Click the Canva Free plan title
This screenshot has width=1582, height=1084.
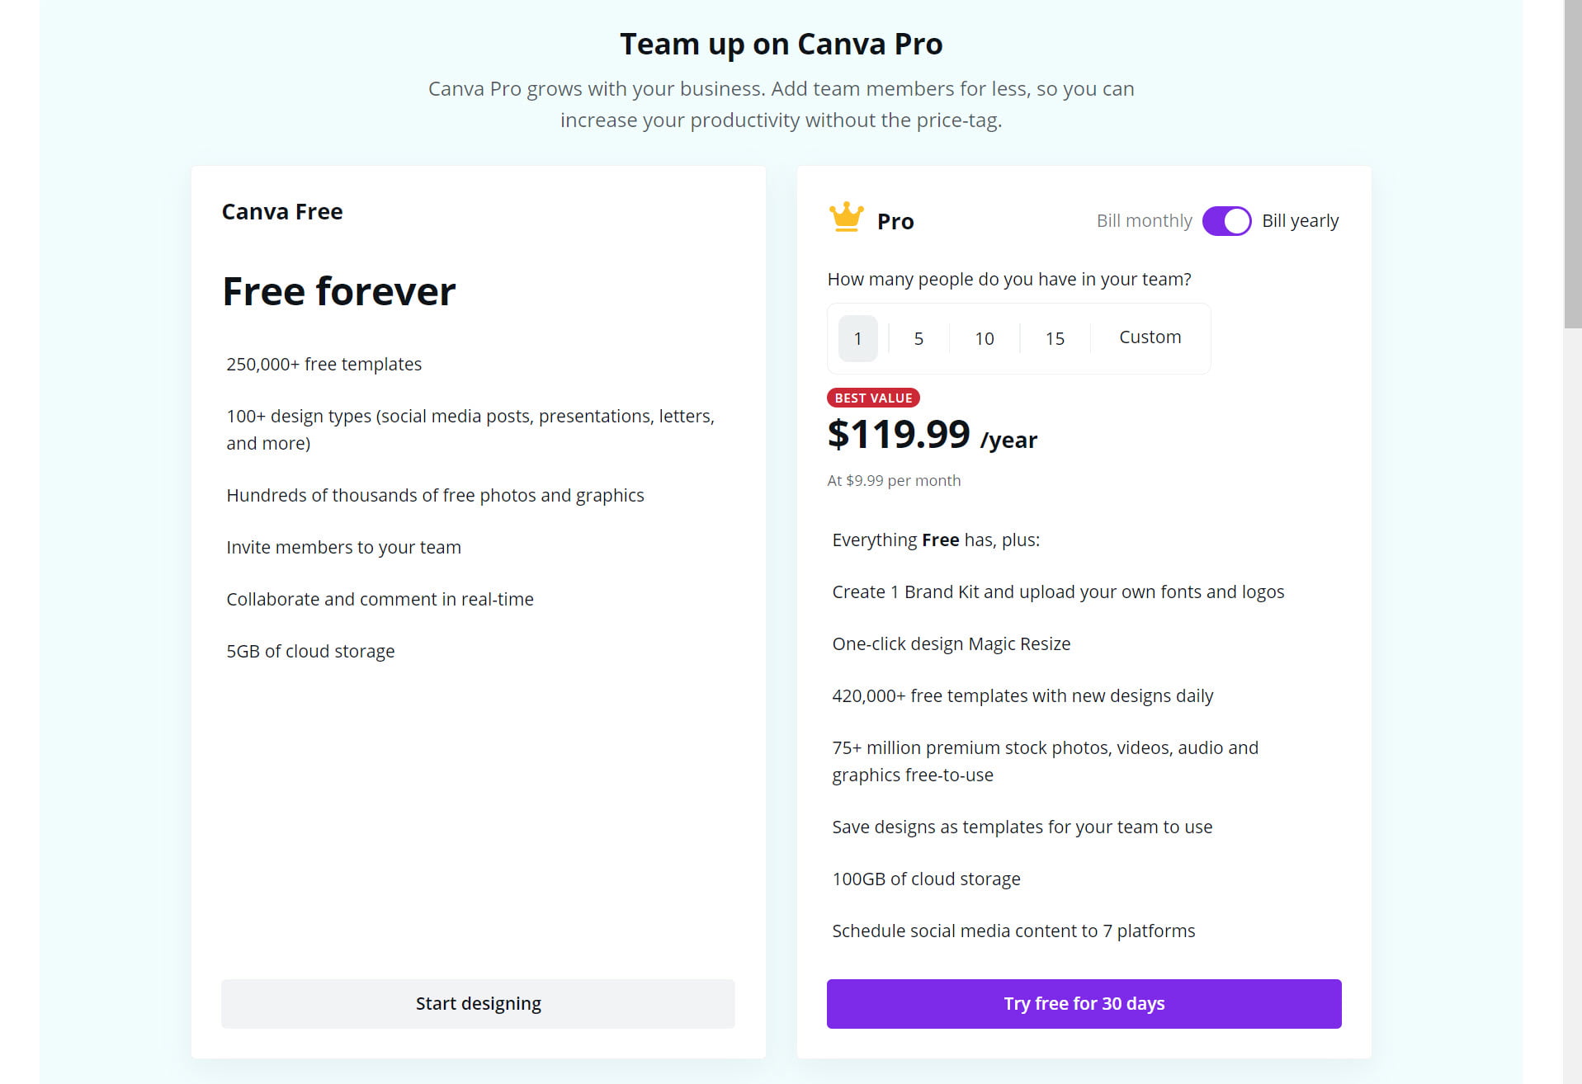point(282,212)
